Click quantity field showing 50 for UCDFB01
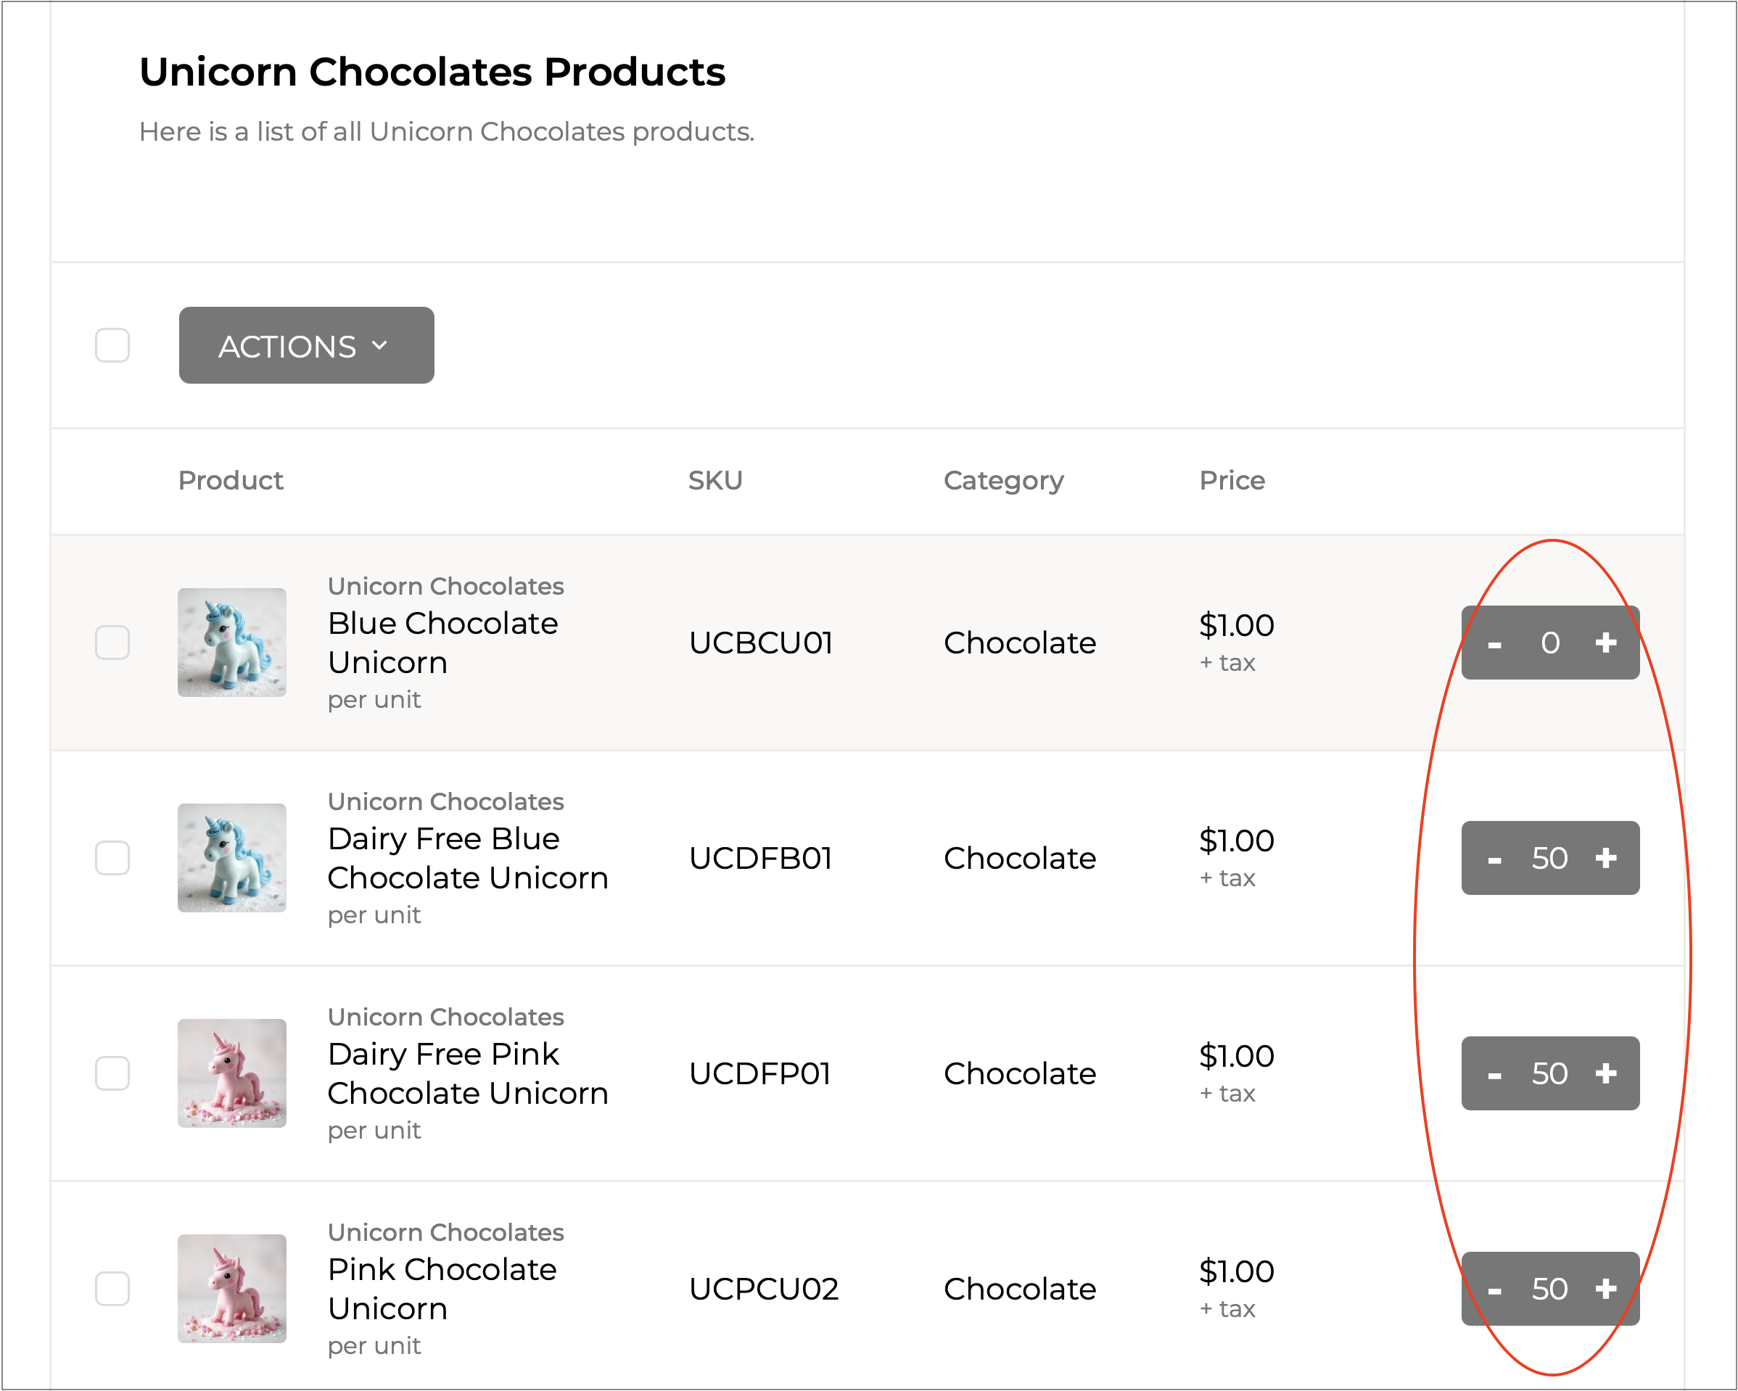Image resolution: width=1738 pixels, height=1391 pixels. (1549, 857)
